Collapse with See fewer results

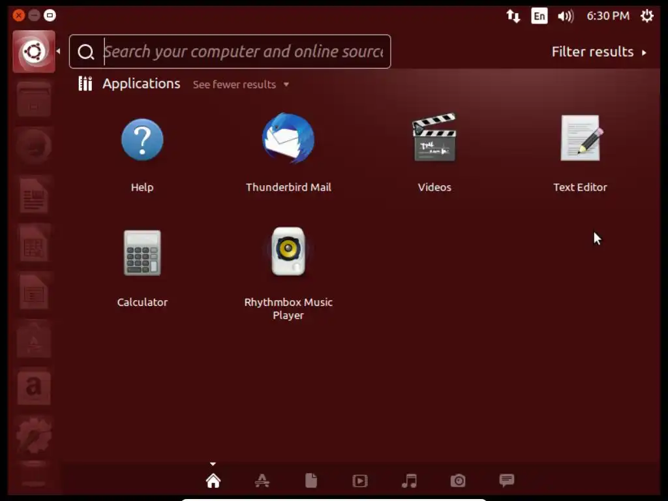coord(241,84)
